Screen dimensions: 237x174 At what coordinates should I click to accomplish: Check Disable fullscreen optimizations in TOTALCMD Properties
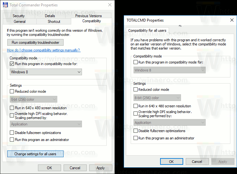tap(135, 131)
